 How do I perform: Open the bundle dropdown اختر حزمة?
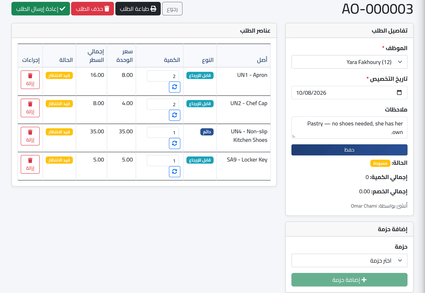pos(349,261)
